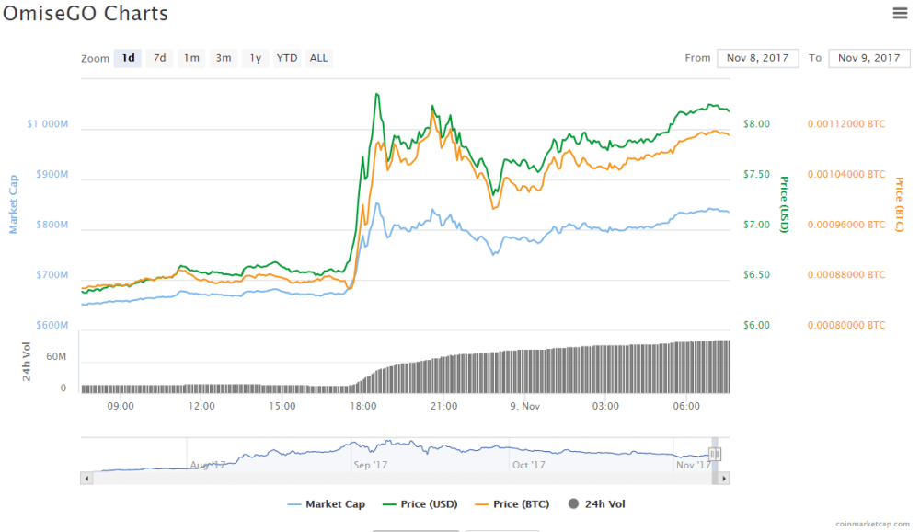Click the $1 000M market cap label
Image resolution: width=920 pixels, height=532 pixels.
click(x=48, y=124)
